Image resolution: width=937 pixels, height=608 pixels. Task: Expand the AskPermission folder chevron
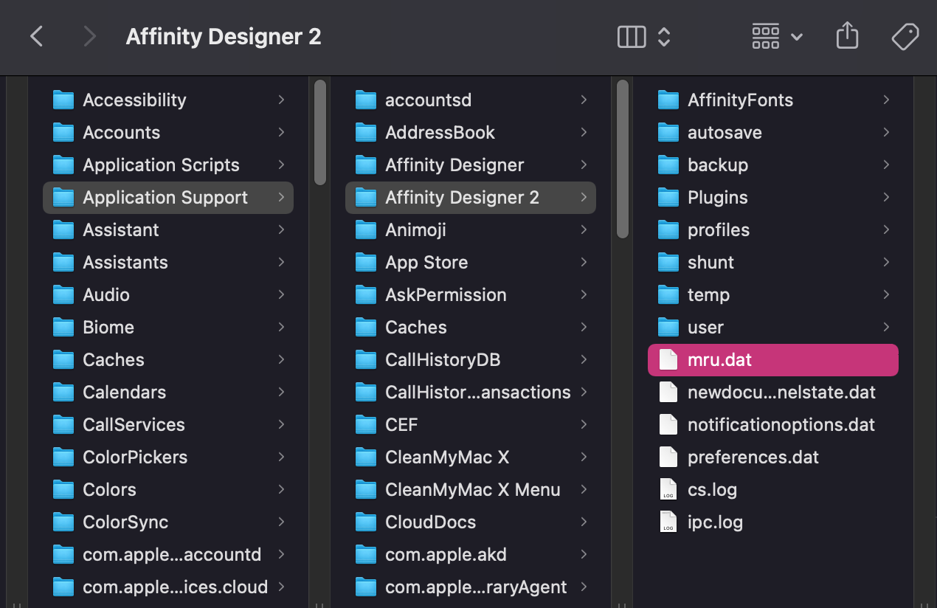click(584, 294)
